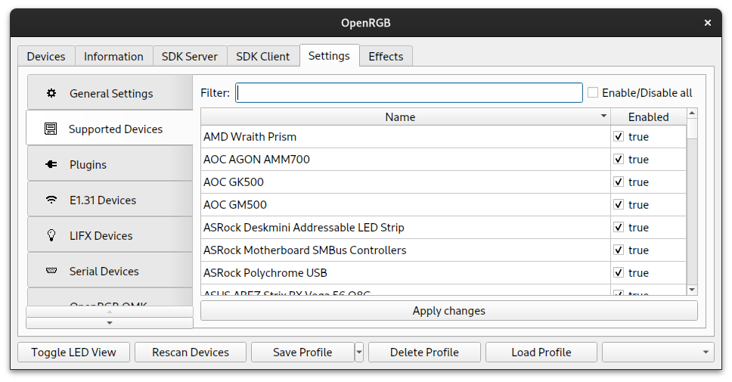Click the E1.31 Devices wifi icon

(51, 200)
